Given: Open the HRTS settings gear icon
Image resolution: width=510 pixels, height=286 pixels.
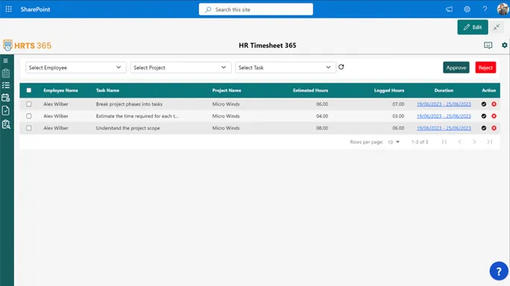Looking at the screenshot, I should pos(504,45).
